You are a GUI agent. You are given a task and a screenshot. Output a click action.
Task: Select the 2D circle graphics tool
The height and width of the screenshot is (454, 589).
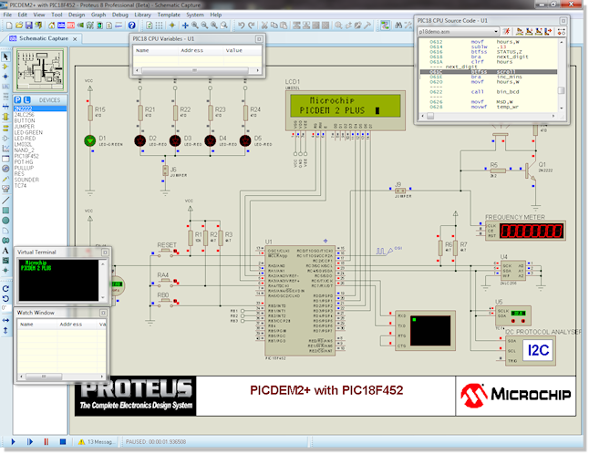pos(5,221)
